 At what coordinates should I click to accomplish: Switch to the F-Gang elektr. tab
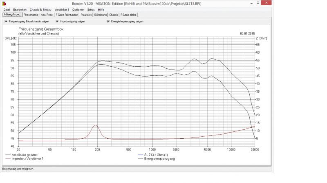click(128, 15)
